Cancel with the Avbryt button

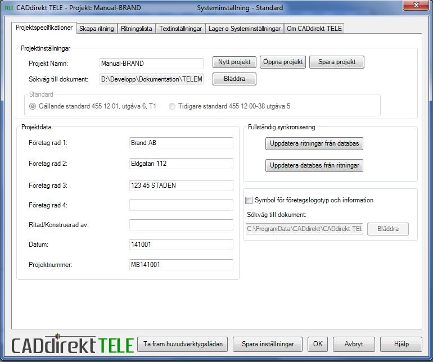tap(354, 344)
